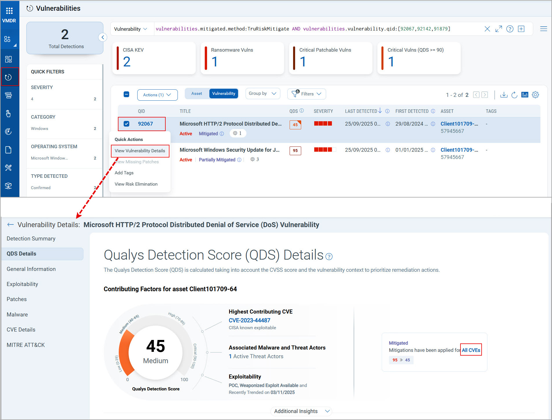Open the Exploitability section tab
This screenshot has width=552, height=420.
coord(22,284)
